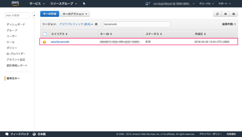The width and height of the screenshot is (242, 137).
Task: Select 暗号化キー in the sidebar
Action: point(13,78)
